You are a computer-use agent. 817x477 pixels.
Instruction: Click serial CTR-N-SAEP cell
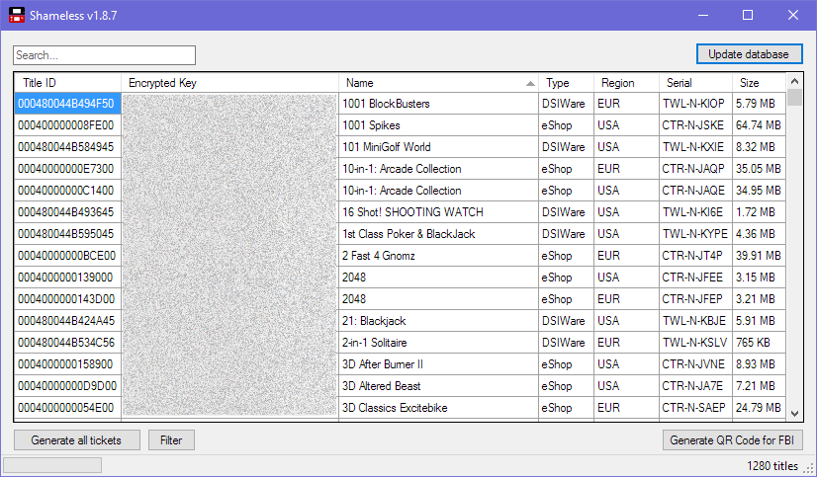[695, 408]
